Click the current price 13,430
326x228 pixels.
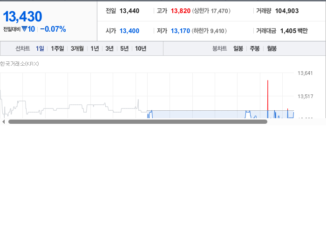pyautogui.click(x=22, y=16)
